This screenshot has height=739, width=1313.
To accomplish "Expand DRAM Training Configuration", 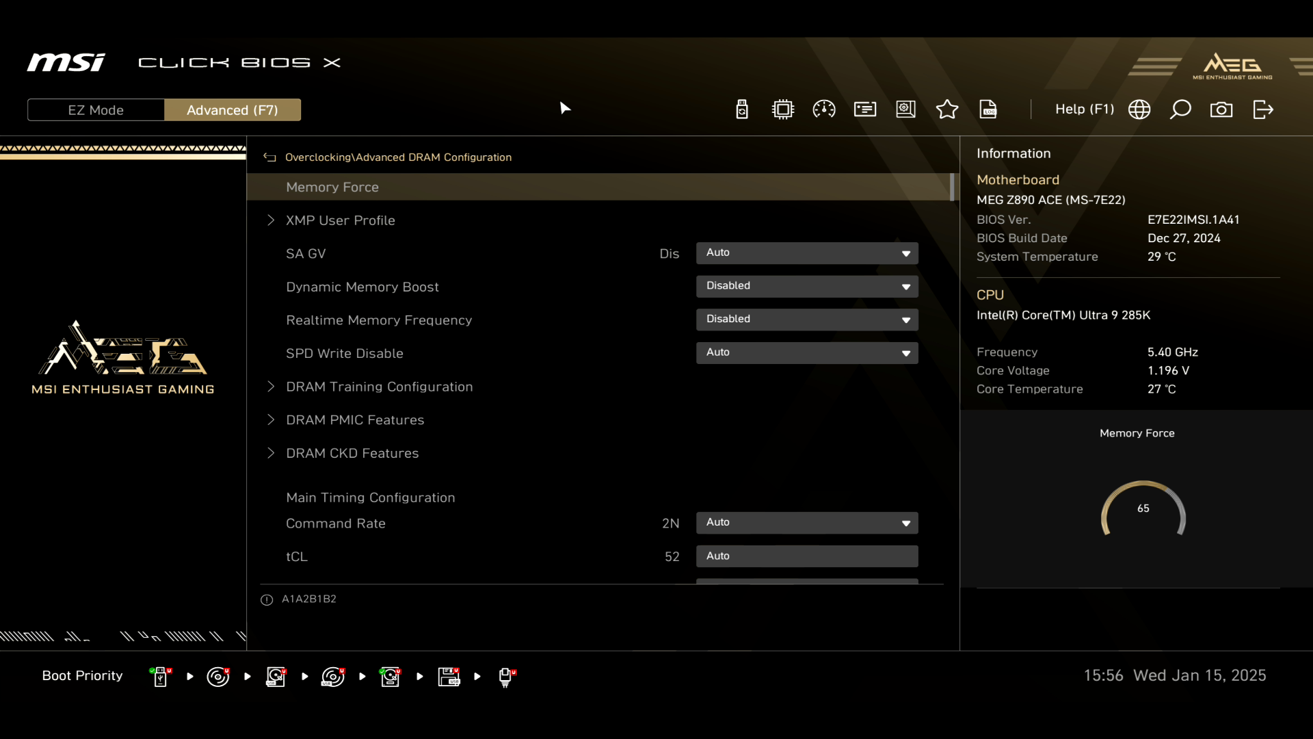I will point(379,387).
